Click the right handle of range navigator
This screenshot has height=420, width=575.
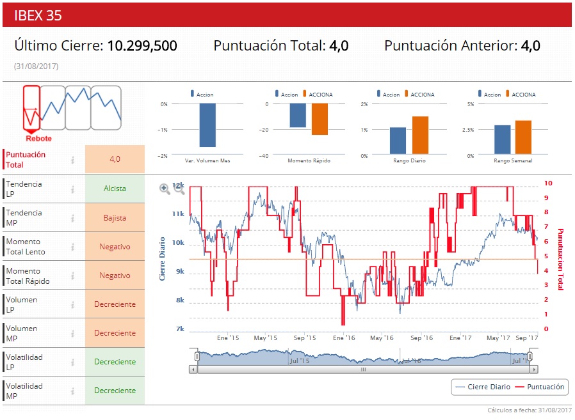point(530,356)
